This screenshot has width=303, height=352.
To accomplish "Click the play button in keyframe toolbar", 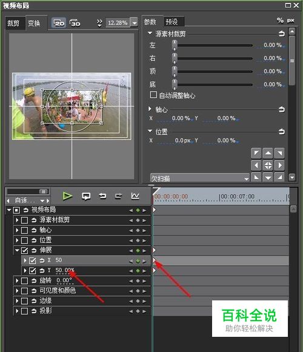I will 67,196.
